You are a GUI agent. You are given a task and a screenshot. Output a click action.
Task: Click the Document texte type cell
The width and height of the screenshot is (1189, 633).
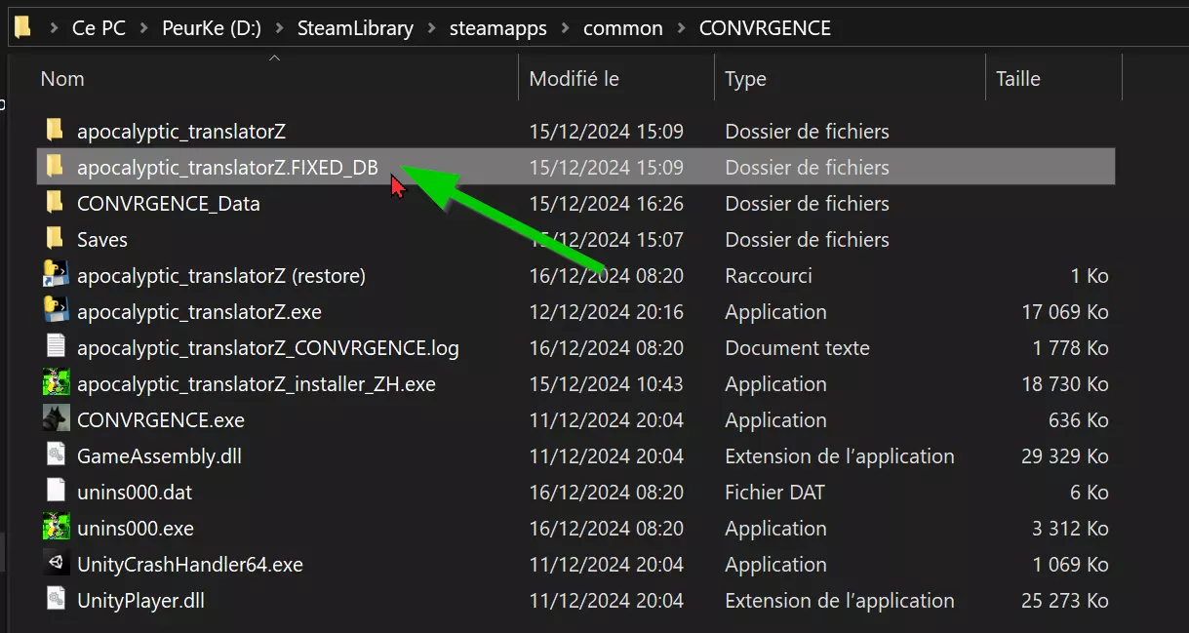point(797,348)
